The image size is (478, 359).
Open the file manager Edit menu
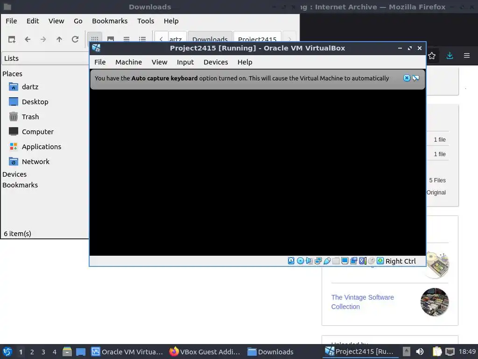point(33,21)
